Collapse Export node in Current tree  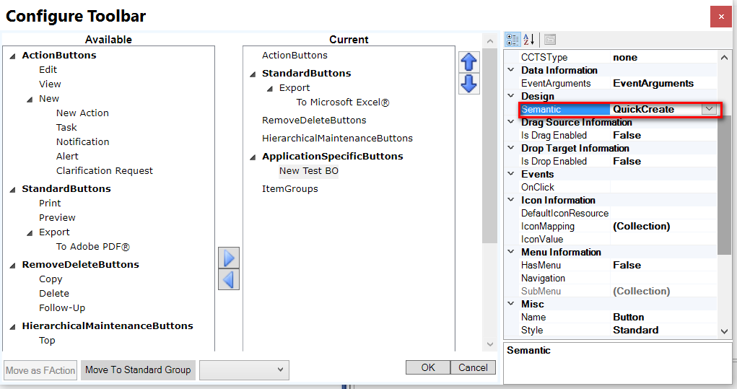(270, 88)
